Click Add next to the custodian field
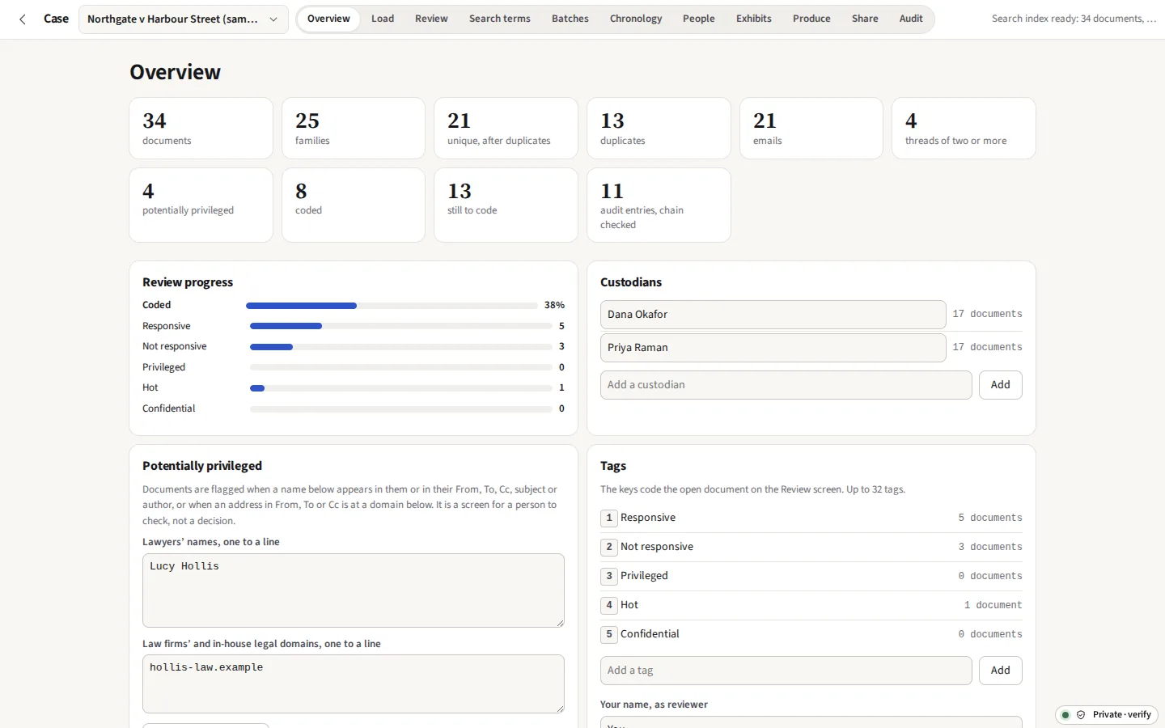Image resolution: width=1165 pixels, height=728 pixels. tap(1001, 385)
